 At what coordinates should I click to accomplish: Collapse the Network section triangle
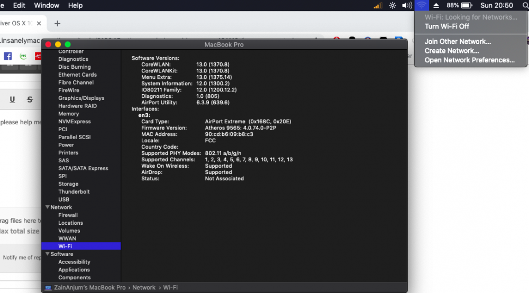click(47, 207)
